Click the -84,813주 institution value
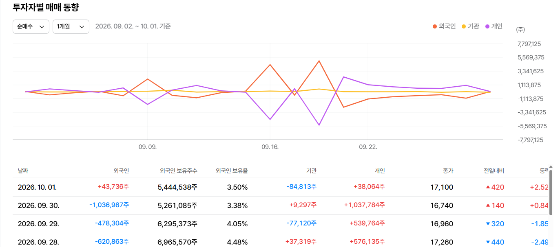 point(302,186)
